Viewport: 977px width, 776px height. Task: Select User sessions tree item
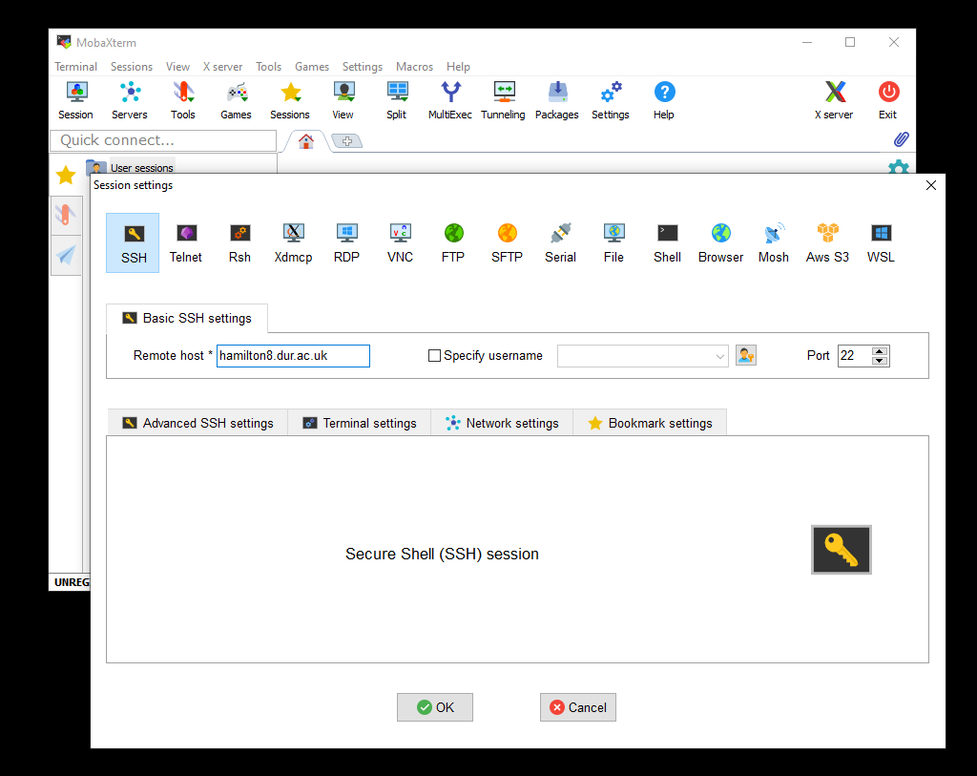point(142,168)
